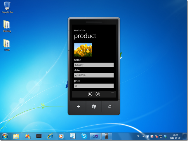The height and width of the screenshot is (141, 188).
Task: Tap the cancel X icon in the app bar
Action: tap(98, 94)
